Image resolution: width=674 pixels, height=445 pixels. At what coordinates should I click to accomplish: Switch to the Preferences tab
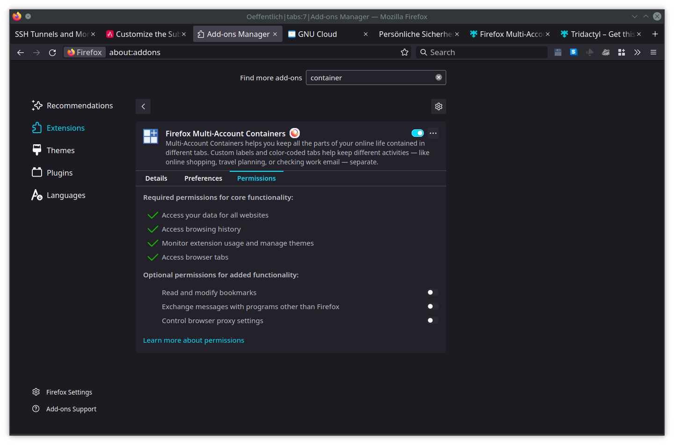click(203, 178)
